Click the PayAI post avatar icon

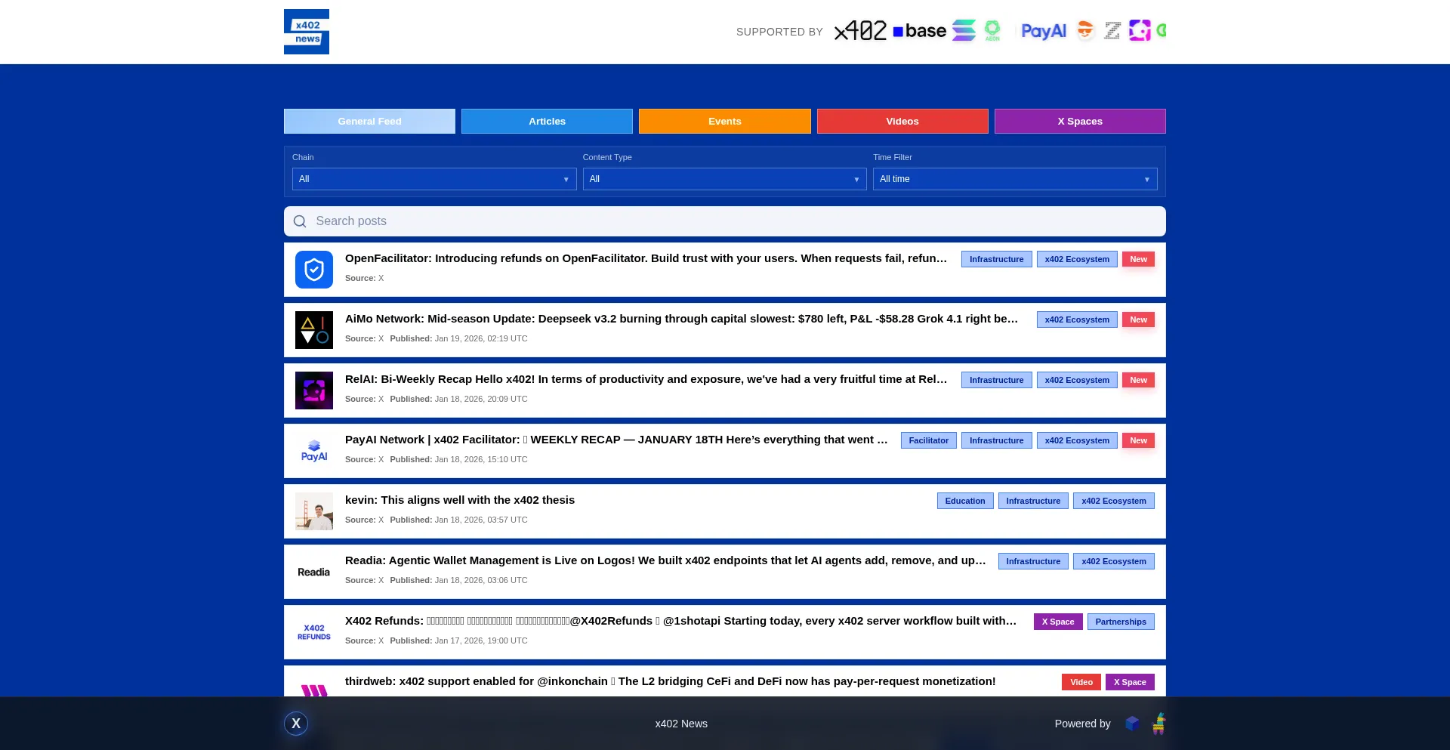[x=313, y=451]
